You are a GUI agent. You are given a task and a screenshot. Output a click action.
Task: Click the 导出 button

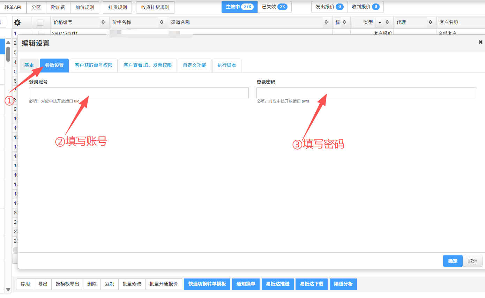tap(43, 284)
